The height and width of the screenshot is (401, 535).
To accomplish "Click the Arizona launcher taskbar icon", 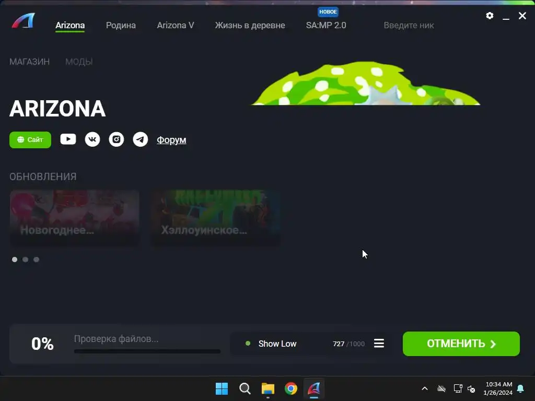I will click(314, 388).
